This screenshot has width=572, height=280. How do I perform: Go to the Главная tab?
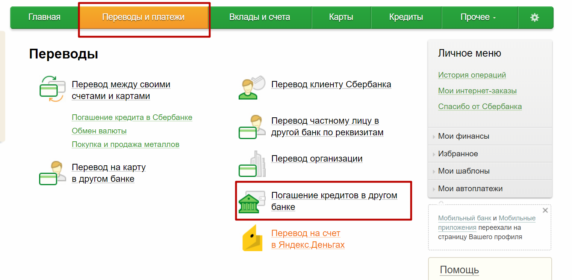coord(44,17)
